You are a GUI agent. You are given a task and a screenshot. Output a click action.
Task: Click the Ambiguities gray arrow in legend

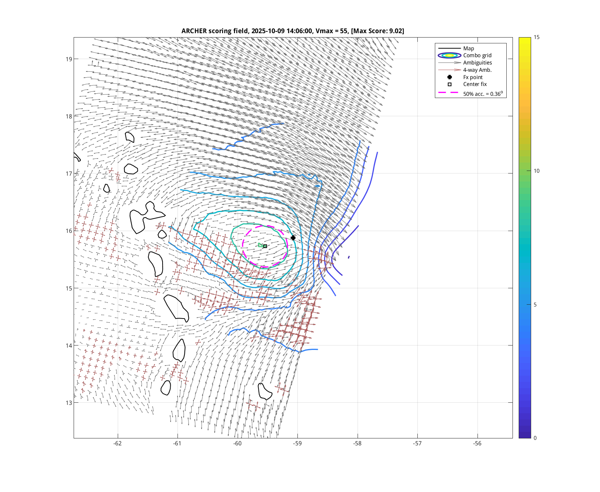coord(449,63)
